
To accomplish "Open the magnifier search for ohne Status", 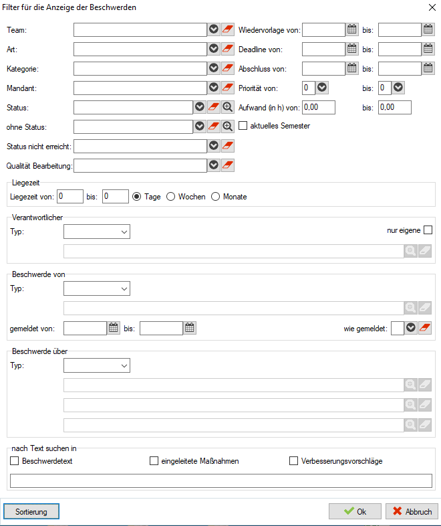I will coord(228,126).
